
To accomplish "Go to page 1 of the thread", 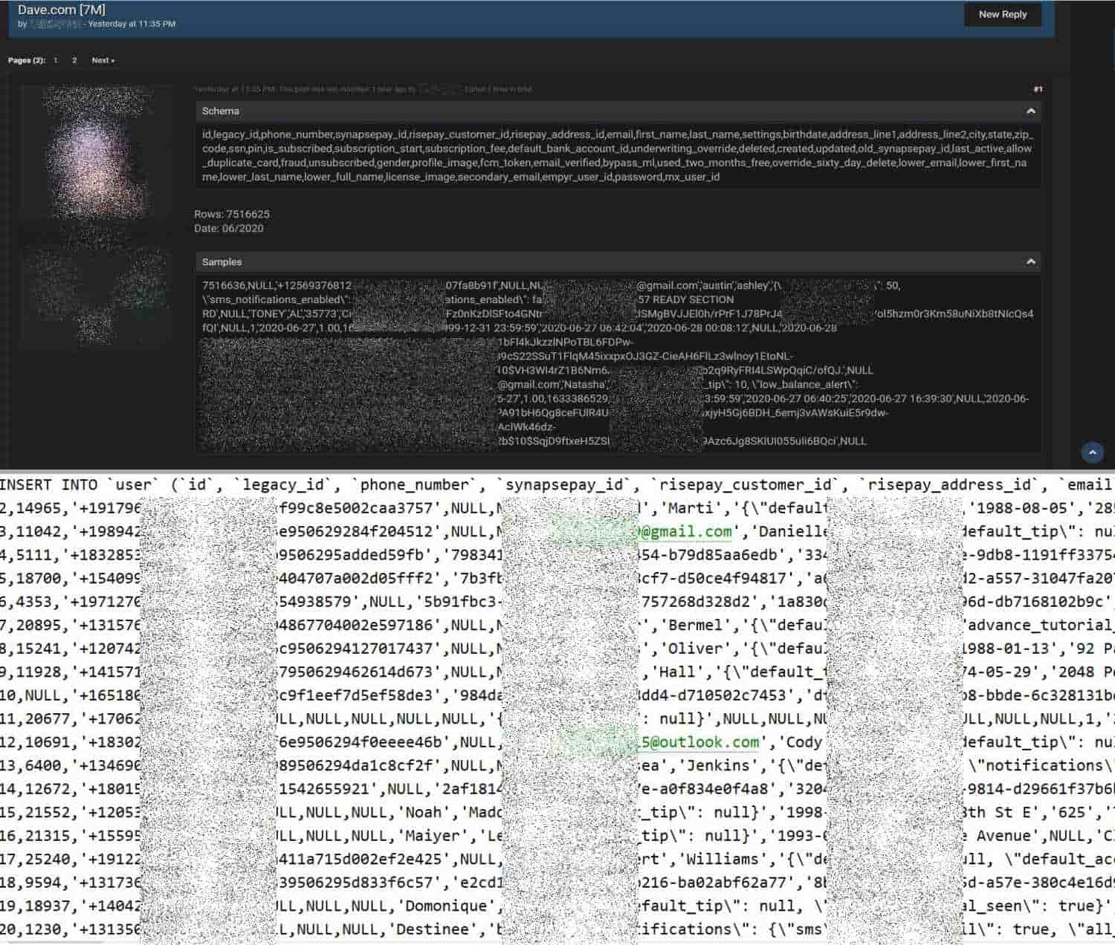I will [x=55, y=60].
